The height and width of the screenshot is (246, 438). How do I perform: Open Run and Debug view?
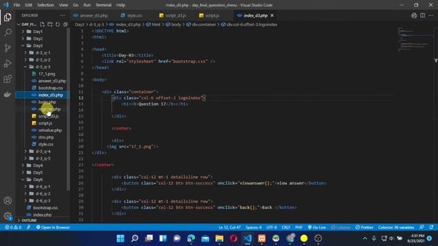(x=8, y=64)
